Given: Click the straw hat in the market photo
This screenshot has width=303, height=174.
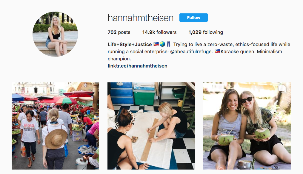Looking at the screenshot, I should [56, 139].
